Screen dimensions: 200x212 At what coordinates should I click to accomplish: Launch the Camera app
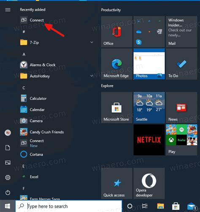31,121
